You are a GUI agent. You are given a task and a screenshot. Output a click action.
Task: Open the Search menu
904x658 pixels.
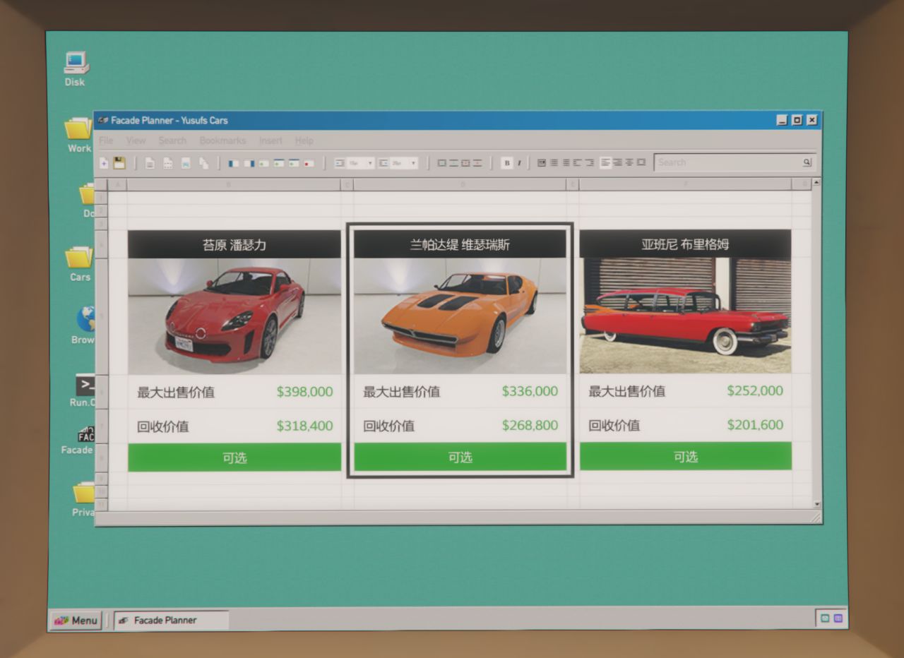pyautogui.click(x=172, y=140)
